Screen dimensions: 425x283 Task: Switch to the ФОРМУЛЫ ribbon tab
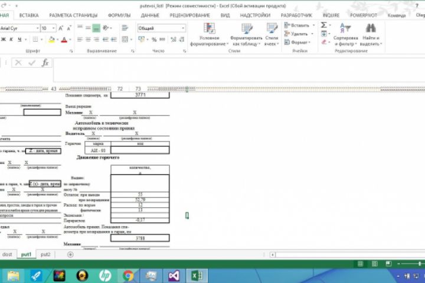click(x=119, y=15)
